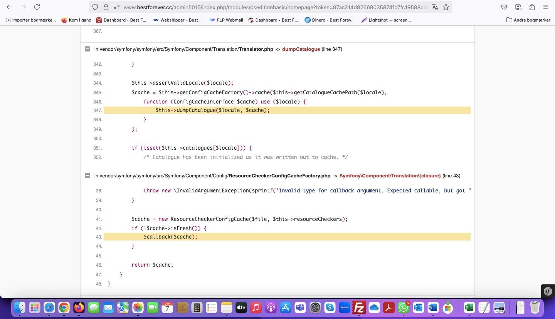Open the Trash in the Dock
This screenshot has height=319, width=555.
click(535, 307)
